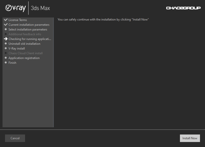Click the V-Ray logo icon

[9, 8]
